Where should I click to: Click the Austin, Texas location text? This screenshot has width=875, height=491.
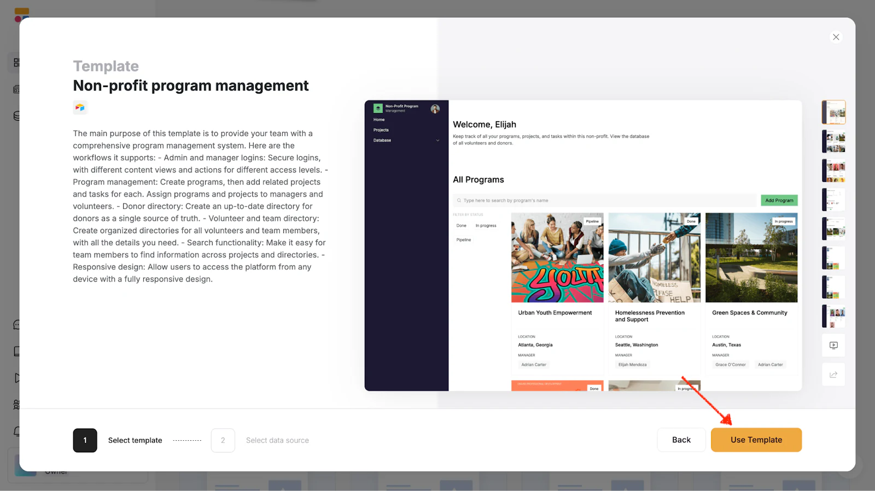coord(727,345)
